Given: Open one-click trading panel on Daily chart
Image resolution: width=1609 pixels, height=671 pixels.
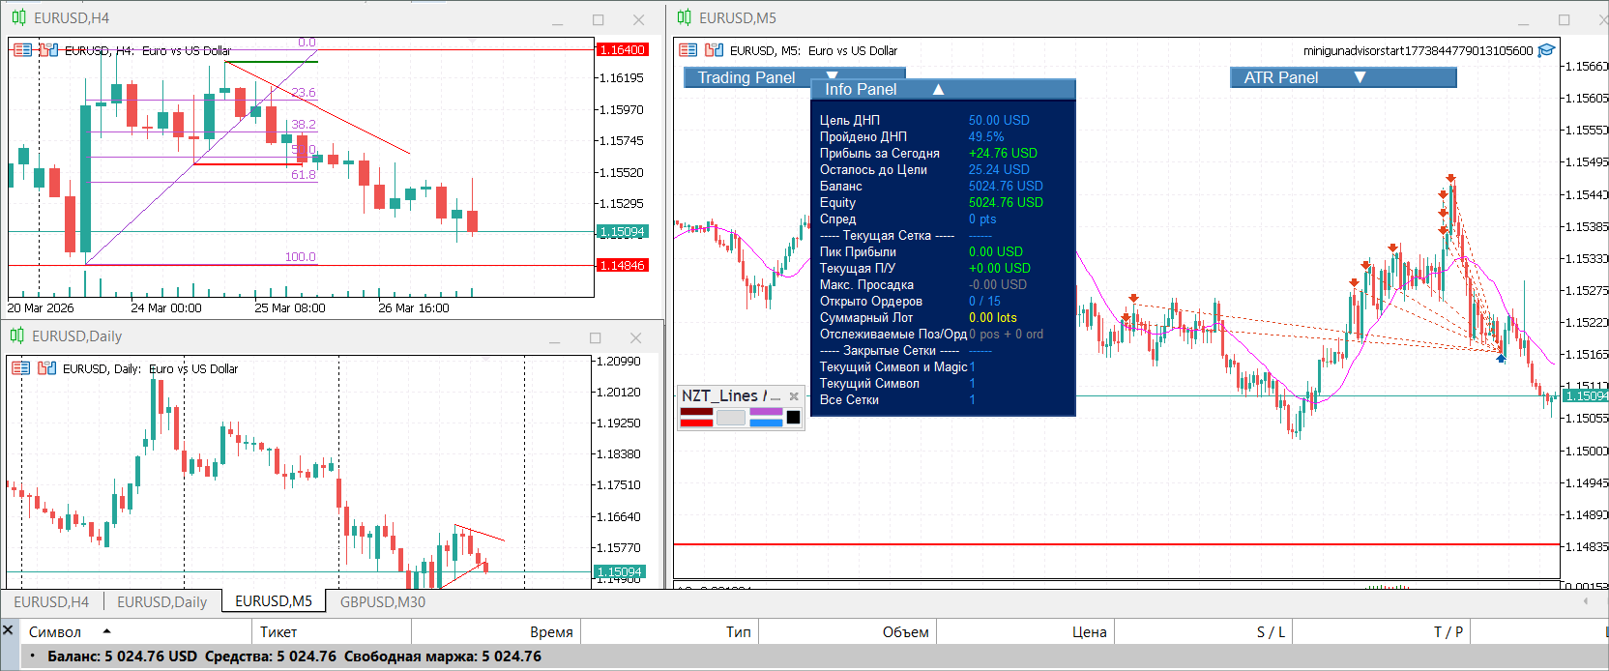Looking at the screenshot, I should (x=20, y=368).
